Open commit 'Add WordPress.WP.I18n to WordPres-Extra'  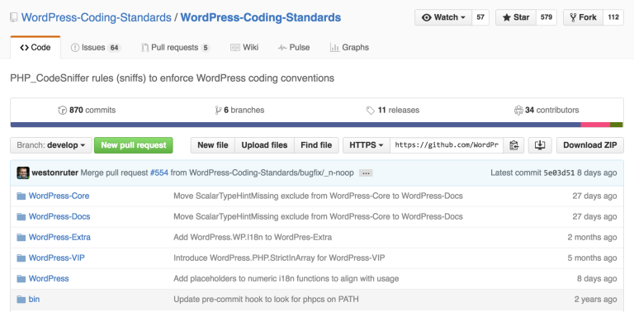coord(253,237)
